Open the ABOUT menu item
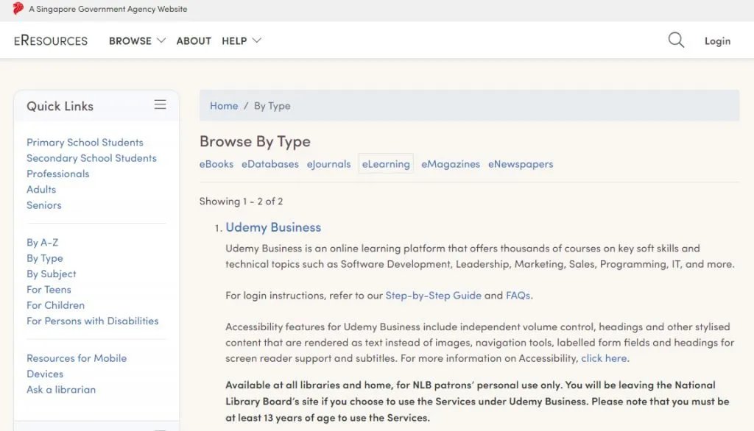754x431 pixels. [194, 41]
